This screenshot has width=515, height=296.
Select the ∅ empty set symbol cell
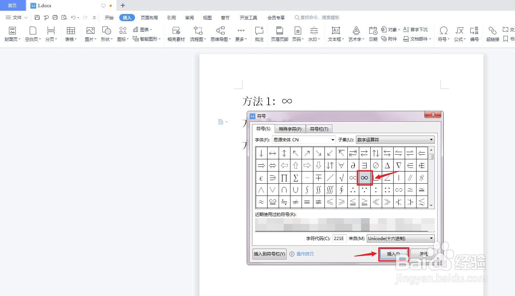(x=376, y=165)
